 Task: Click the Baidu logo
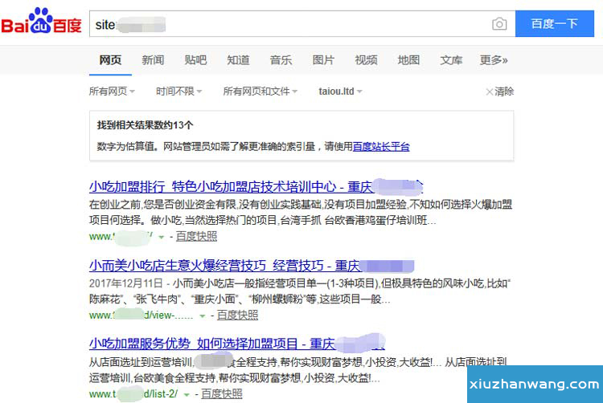tap(42, 23)
